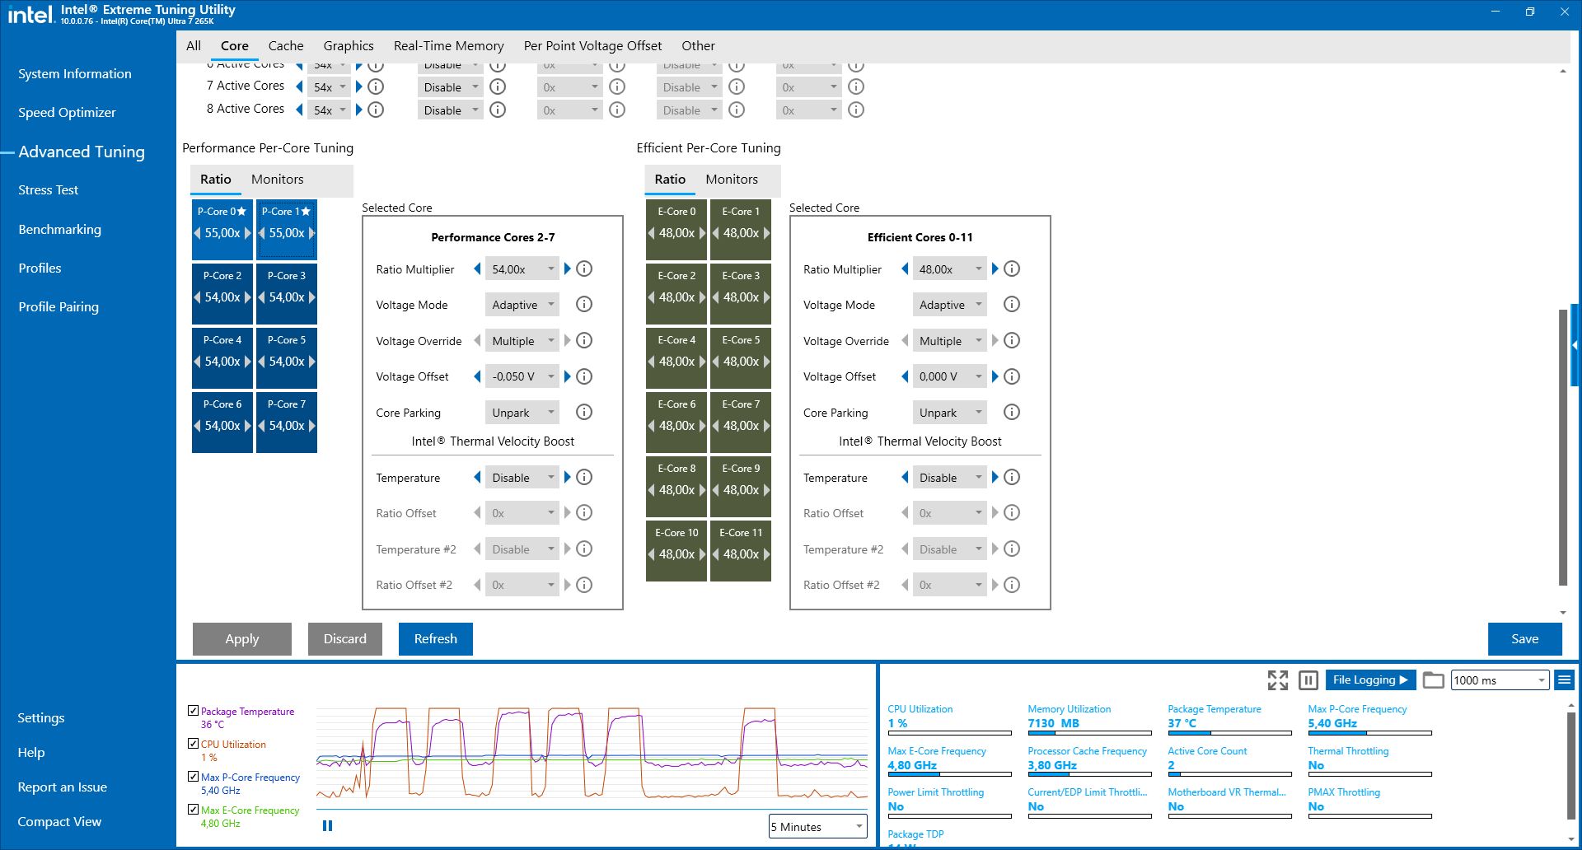
Task: Increase Performance Cores Ratio Multiplier with right arrow
Action: tap(568, 269)
